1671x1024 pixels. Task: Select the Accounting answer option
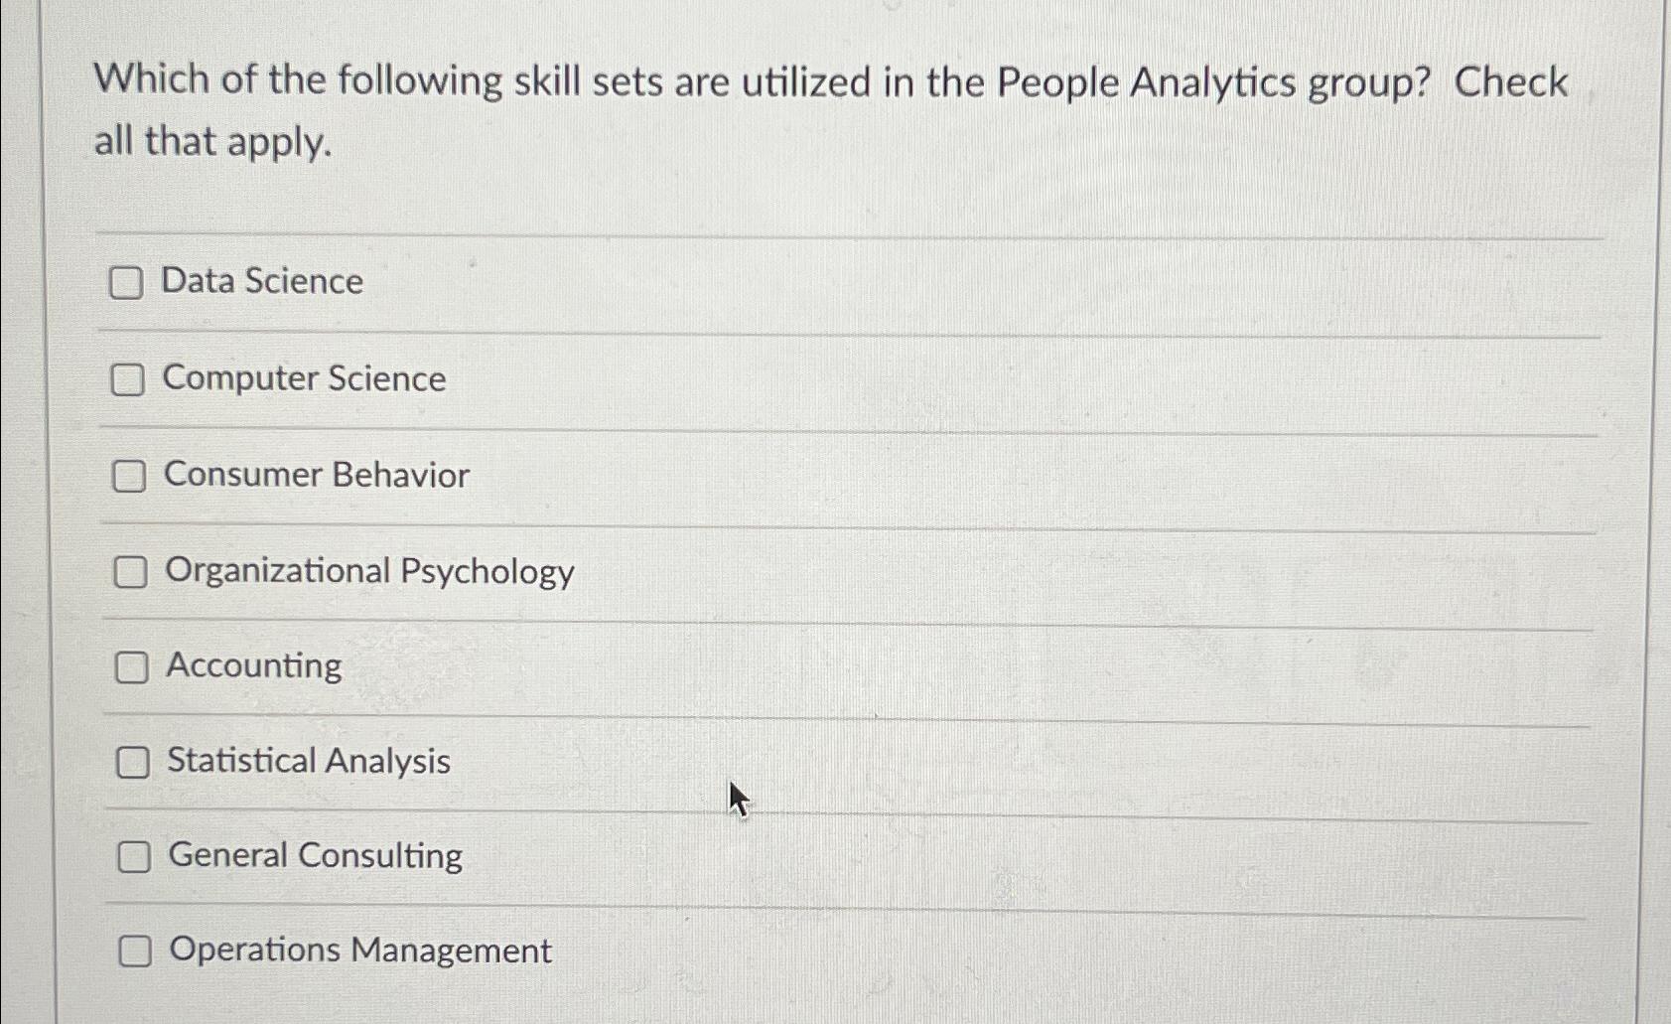252,666
